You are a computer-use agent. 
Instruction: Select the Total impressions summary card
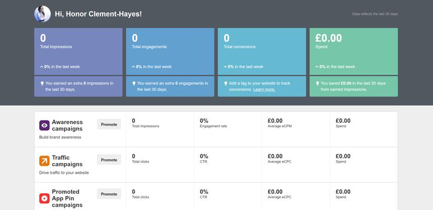(x=78, y=51)
